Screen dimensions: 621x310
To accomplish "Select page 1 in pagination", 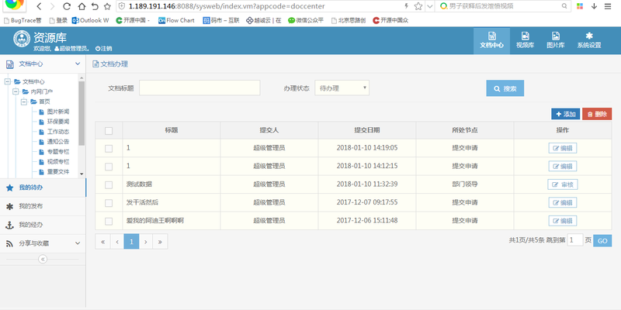I will coord(131,242).
